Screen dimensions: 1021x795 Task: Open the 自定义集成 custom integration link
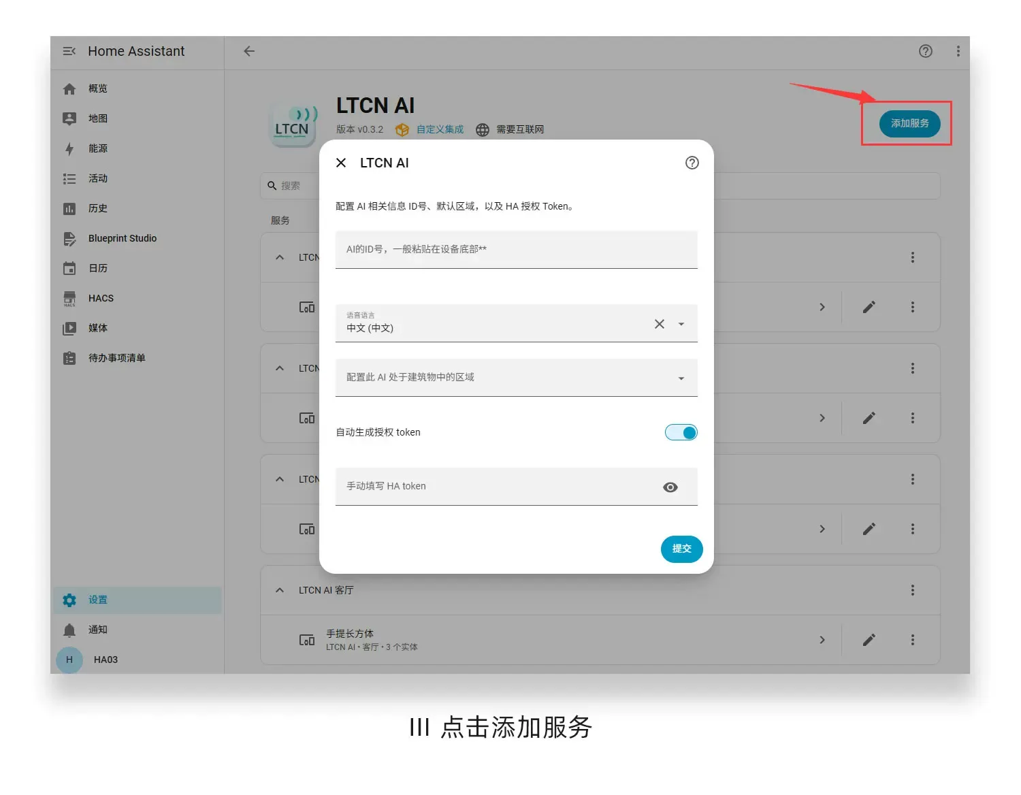pyautogui.click(x=440, y=129)
